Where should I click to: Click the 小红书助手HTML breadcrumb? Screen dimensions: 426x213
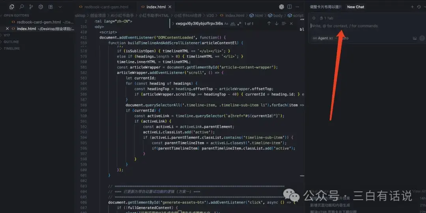(x=154, y=15)
